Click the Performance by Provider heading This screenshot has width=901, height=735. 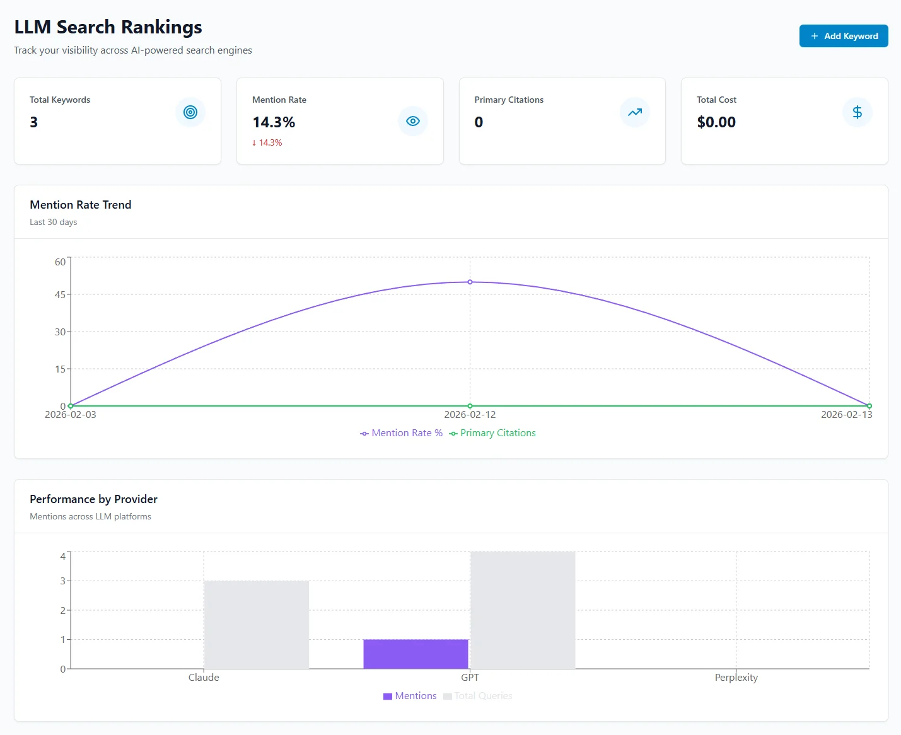coord(93,499)
